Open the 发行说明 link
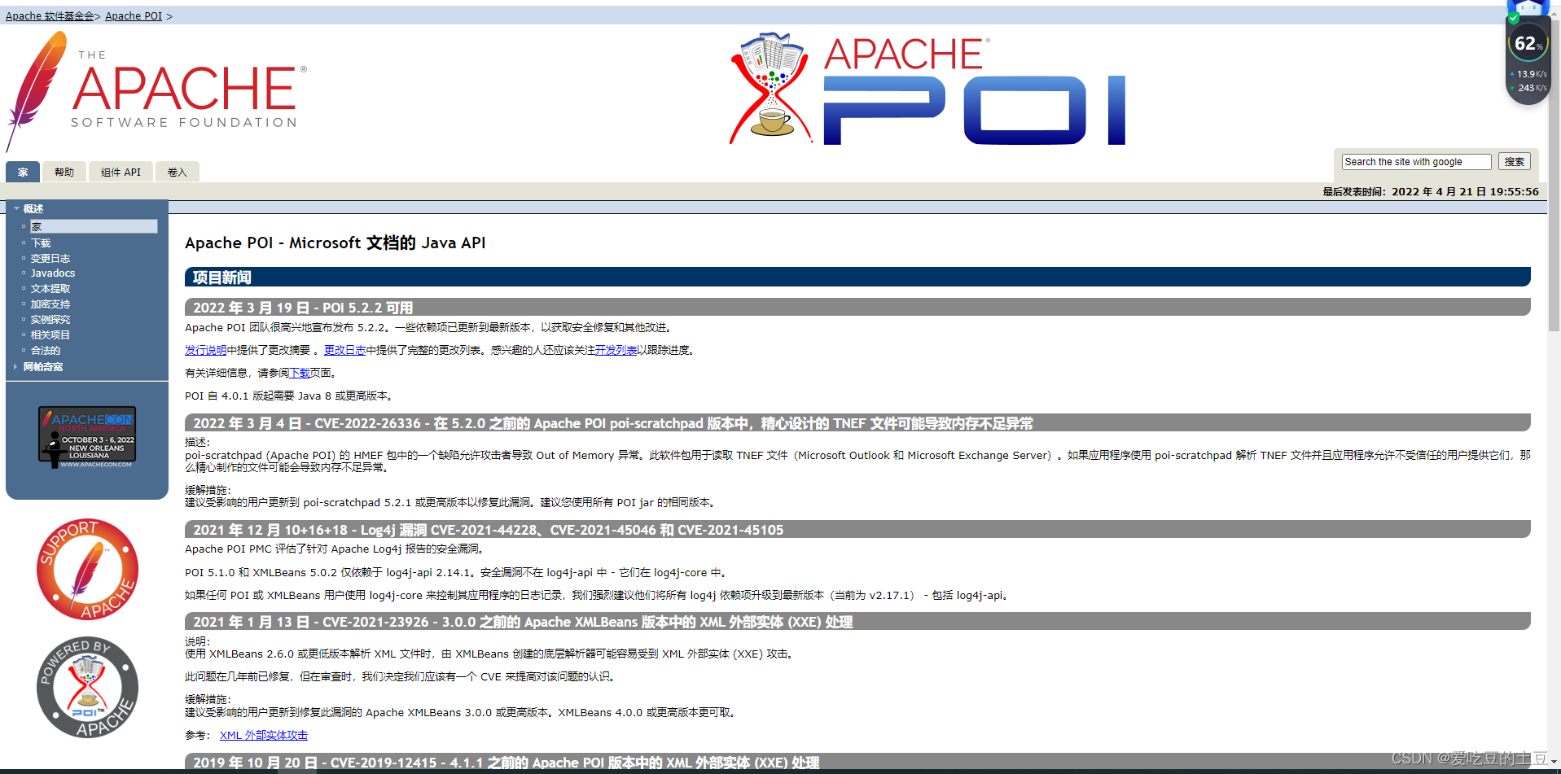 pos(205,349)
